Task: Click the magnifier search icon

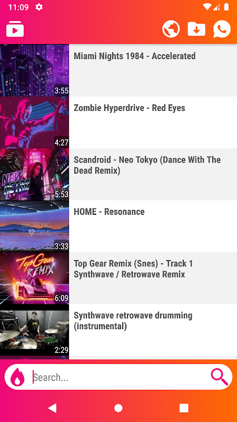Action: [219, 377]
